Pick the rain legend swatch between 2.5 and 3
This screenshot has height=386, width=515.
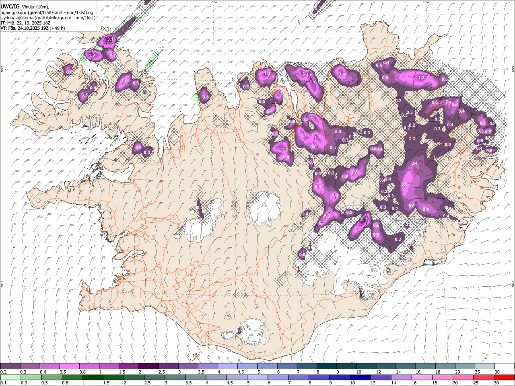(154, 378)
